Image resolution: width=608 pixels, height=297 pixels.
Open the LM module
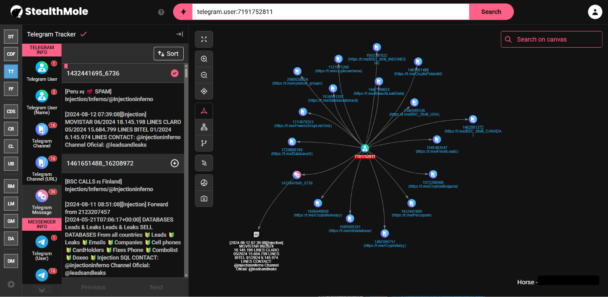click(x=11, y=204)
